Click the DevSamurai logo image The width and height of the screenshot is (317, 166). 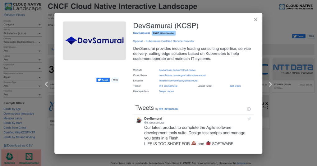pos(94,41)
